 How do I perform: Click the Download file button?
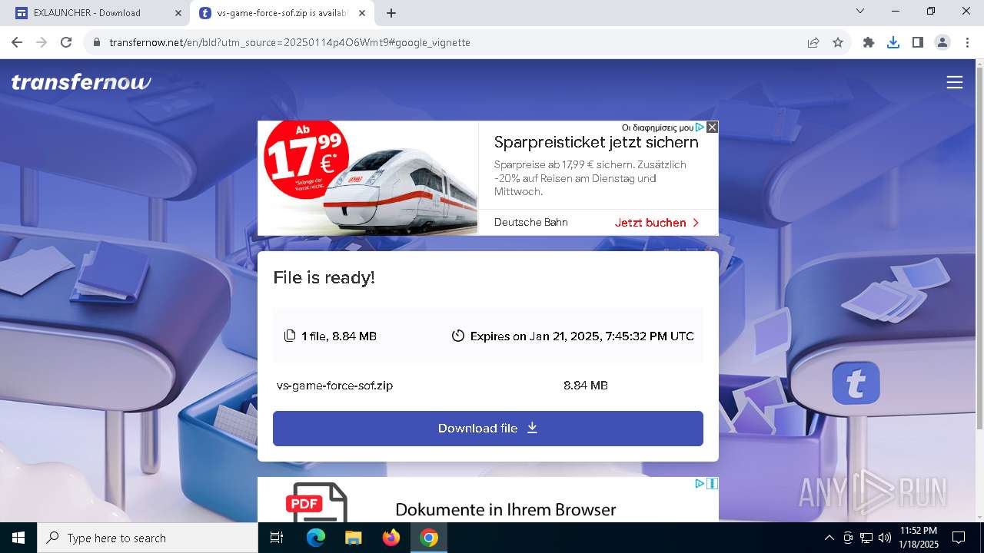tap(487, 428)
